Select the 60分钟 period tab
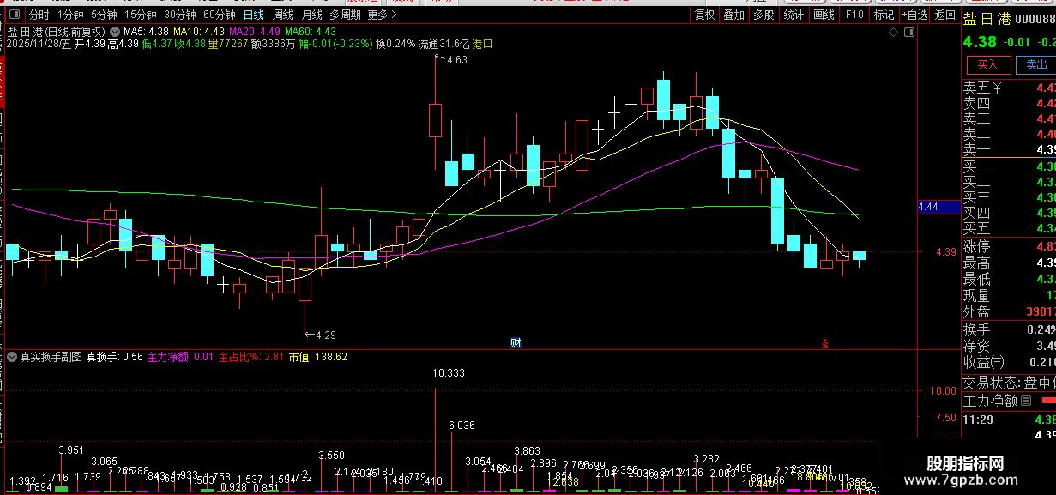 pos(220,15)
